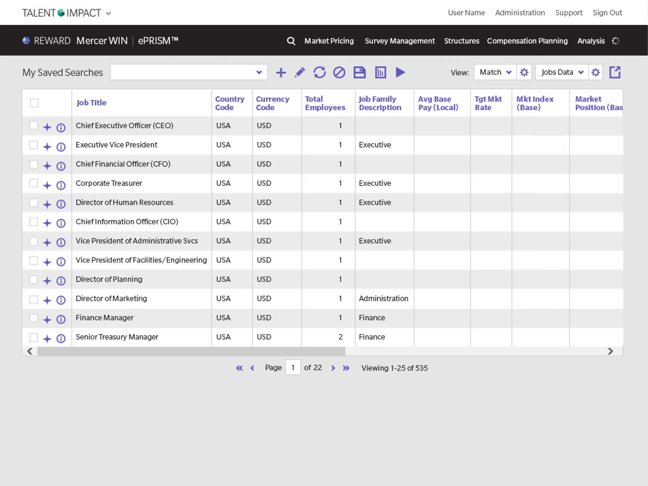648x486 pixels.
Task: Select the Finance Manager row checkbox
Action: pos(34,318)
